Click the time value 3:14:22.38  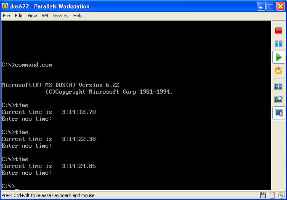coord(79,139)
